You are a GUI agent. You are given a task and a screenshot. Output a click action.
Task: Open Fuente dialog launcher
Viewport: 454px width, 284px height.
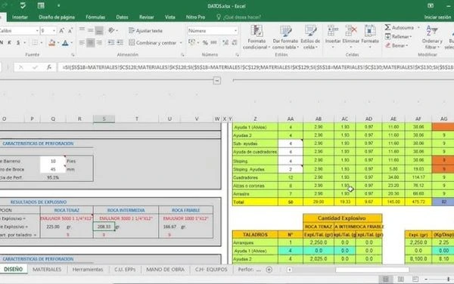pos(73,54)
